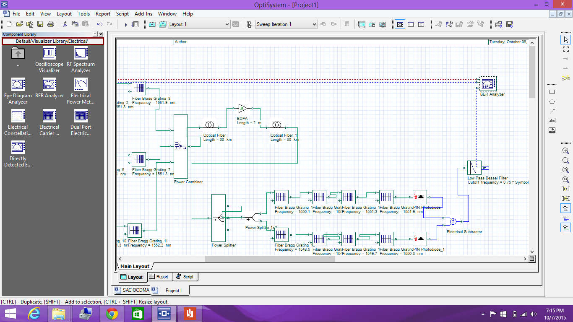573x322 pixels.
Task: Zoom in on the layout
Action: 565,151
